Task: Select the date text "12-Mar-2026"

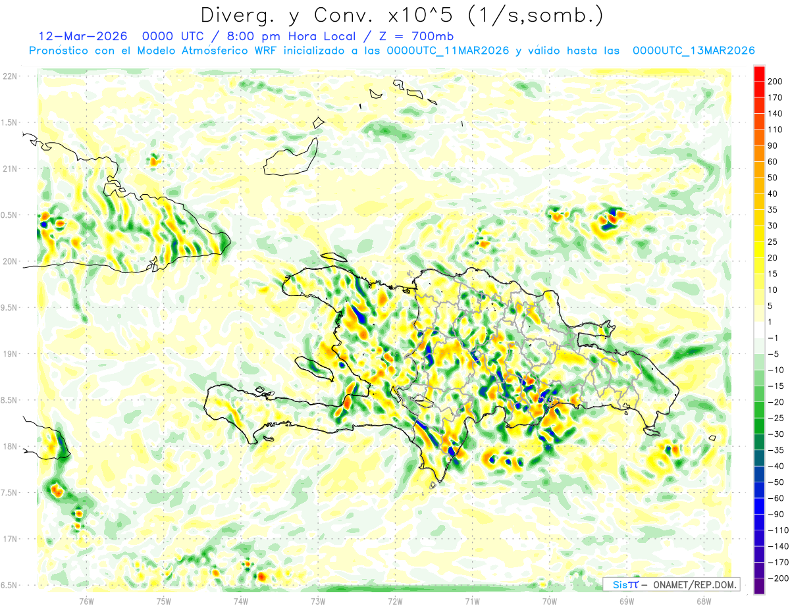Action: coord(82,36)
